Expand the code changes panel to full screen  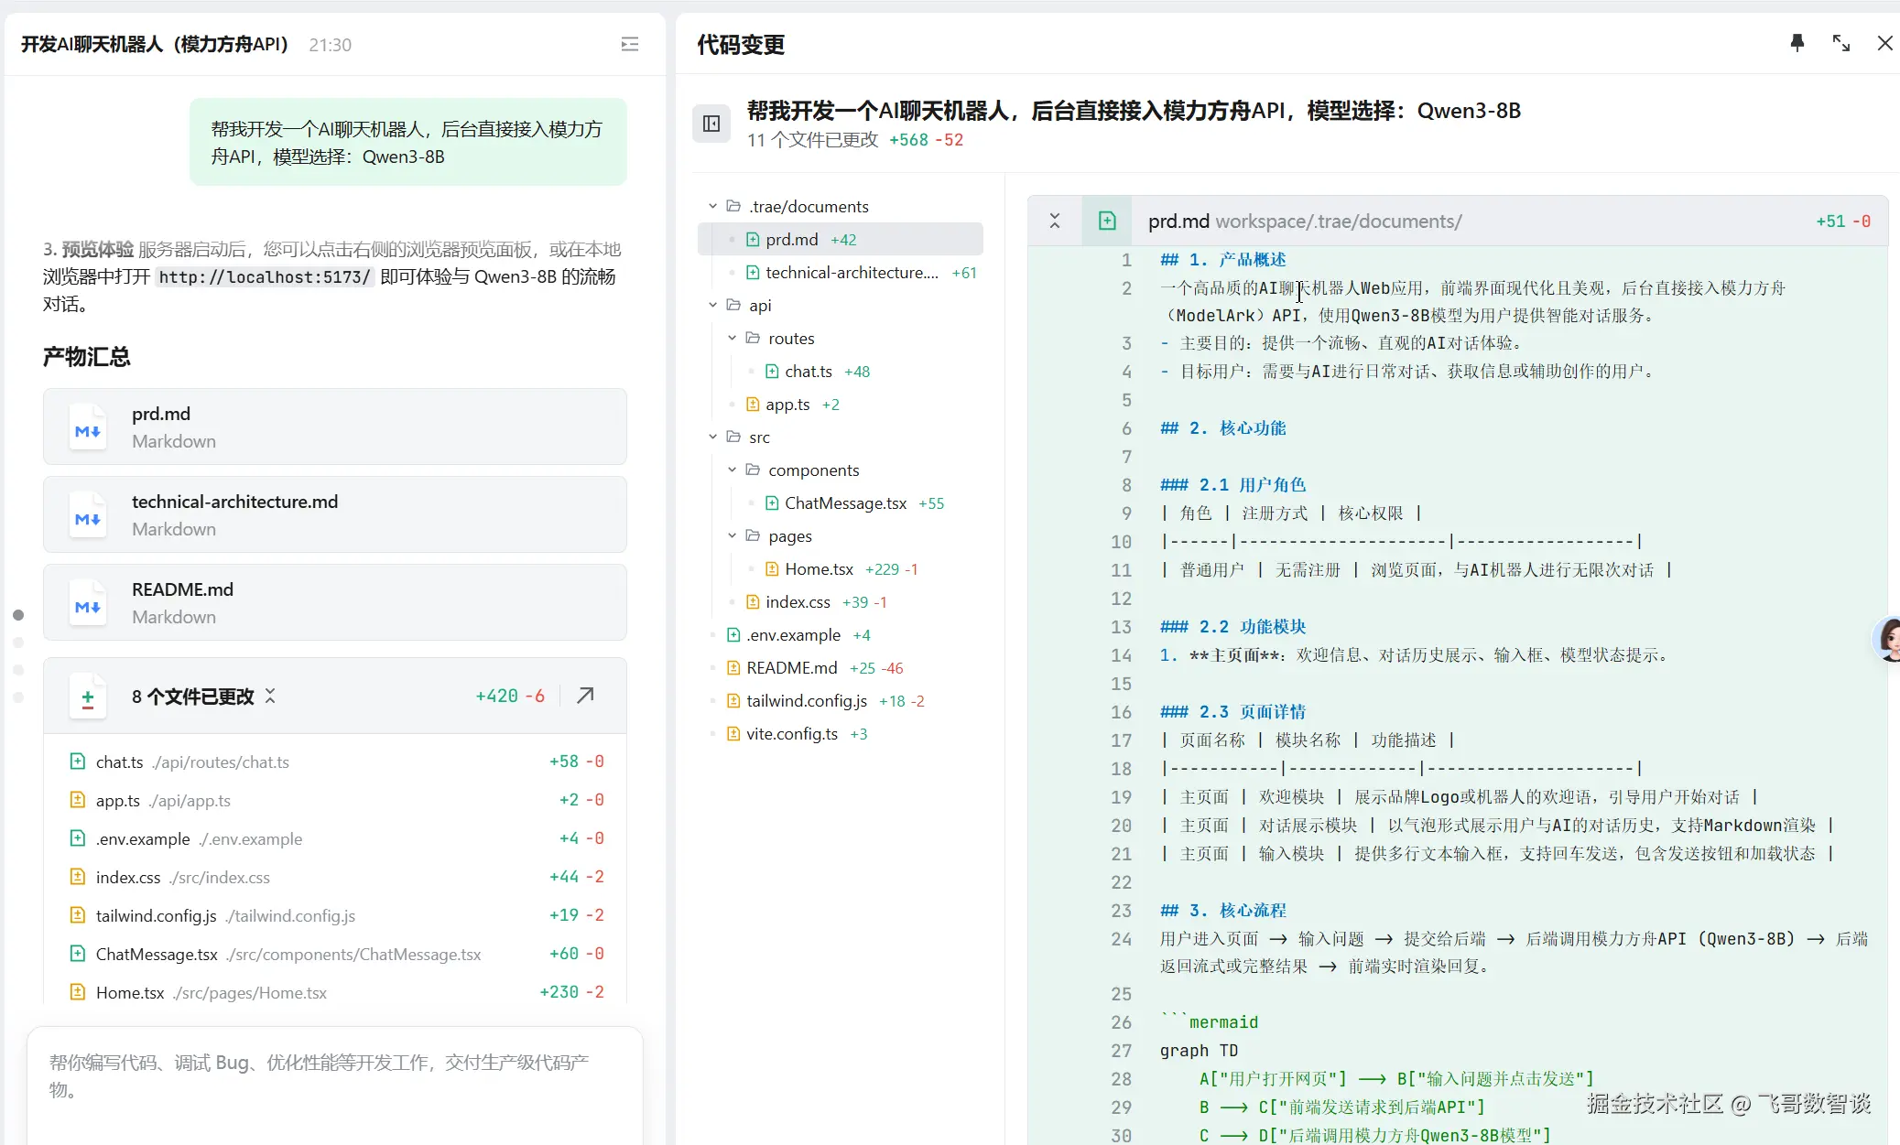pos(1840,43)
